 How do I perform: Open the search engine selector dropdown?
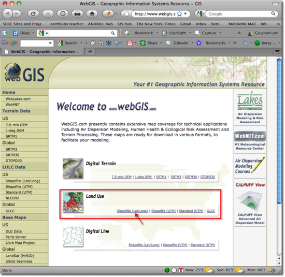coord(200,14)
